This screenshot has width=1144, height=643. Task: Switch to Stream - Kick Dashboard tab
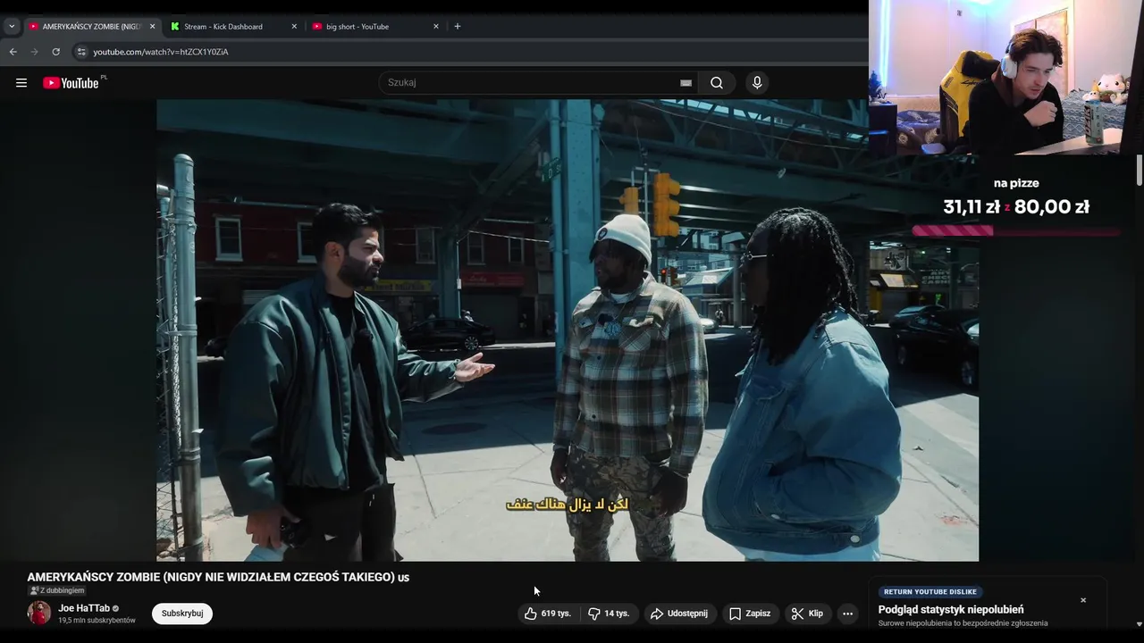point(234,26)
